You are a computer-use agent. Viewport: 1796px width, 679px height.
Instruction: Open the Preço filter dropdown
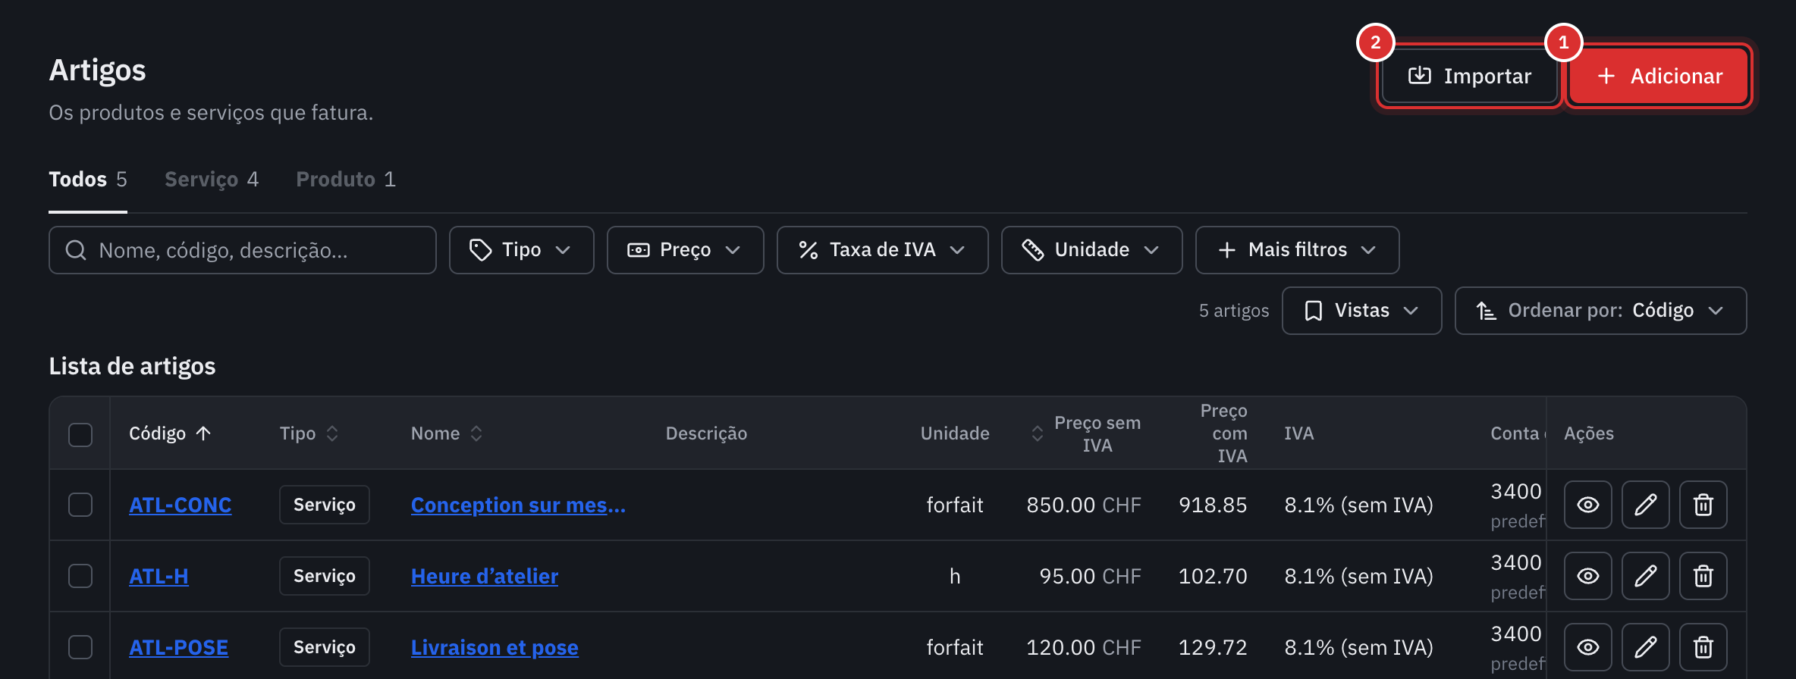(x=685, y=250)
